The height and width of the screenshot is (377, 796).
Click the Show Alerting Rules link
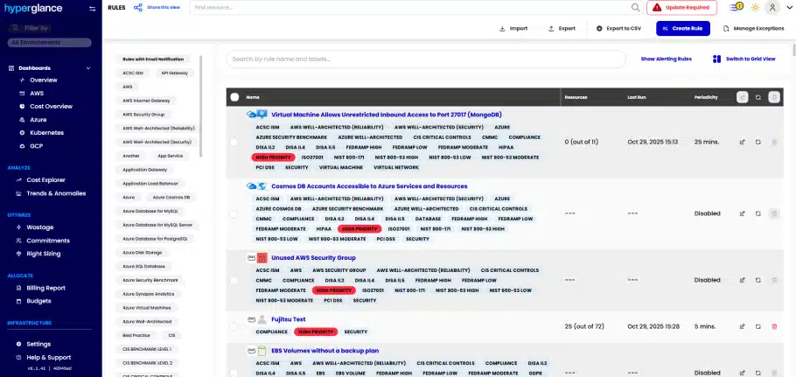pyautogui.click(x=666, y=59)
